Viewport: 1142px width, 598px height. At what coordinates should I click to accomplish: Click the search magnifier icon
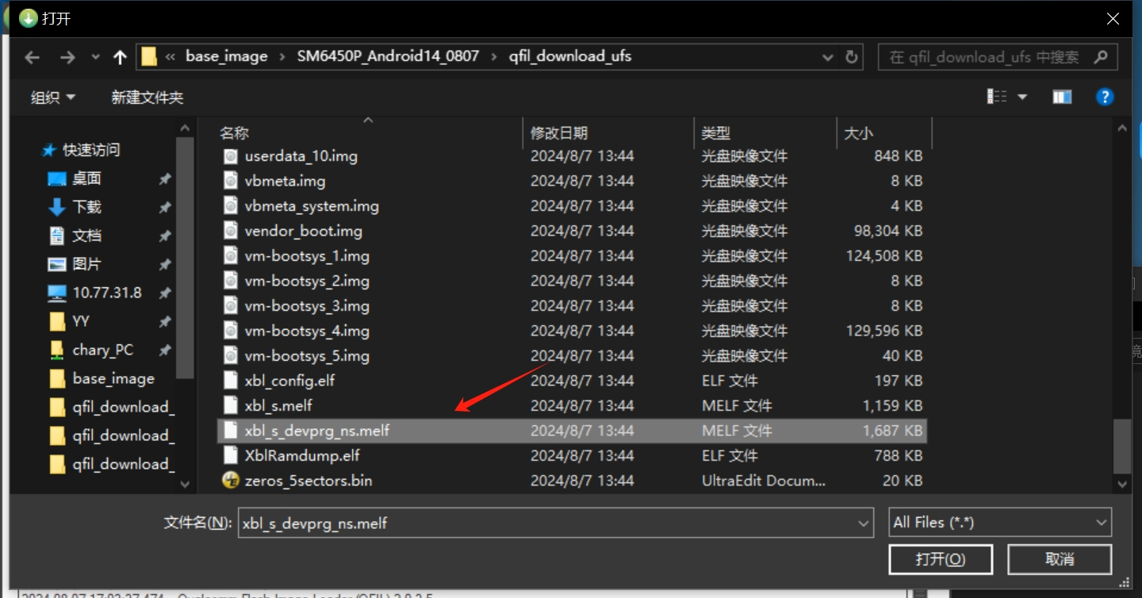(x=1100, y=57)
